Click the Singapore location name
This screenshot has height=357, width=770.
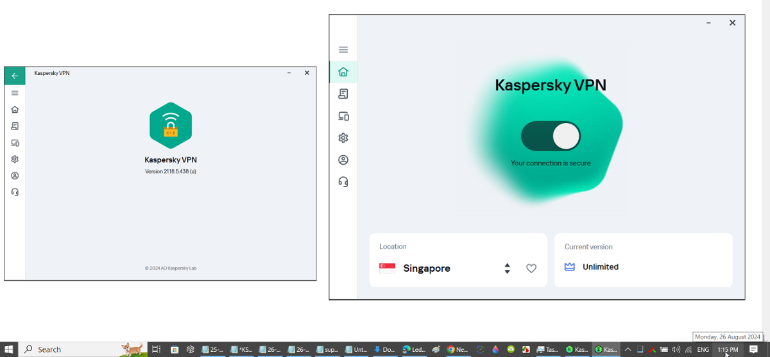click(x=427, y=269)
